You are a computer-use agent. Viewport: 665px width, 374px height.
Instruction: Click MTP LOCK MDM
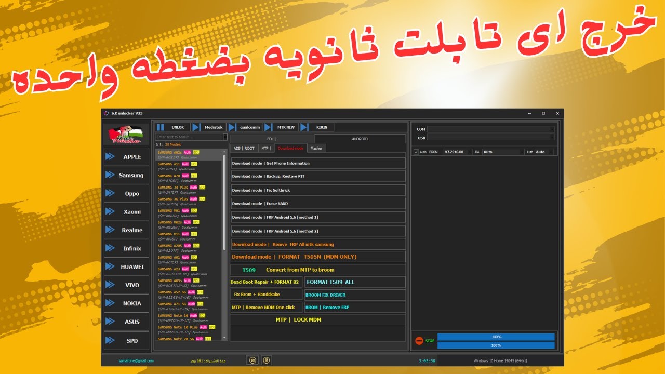coord(318,320)
